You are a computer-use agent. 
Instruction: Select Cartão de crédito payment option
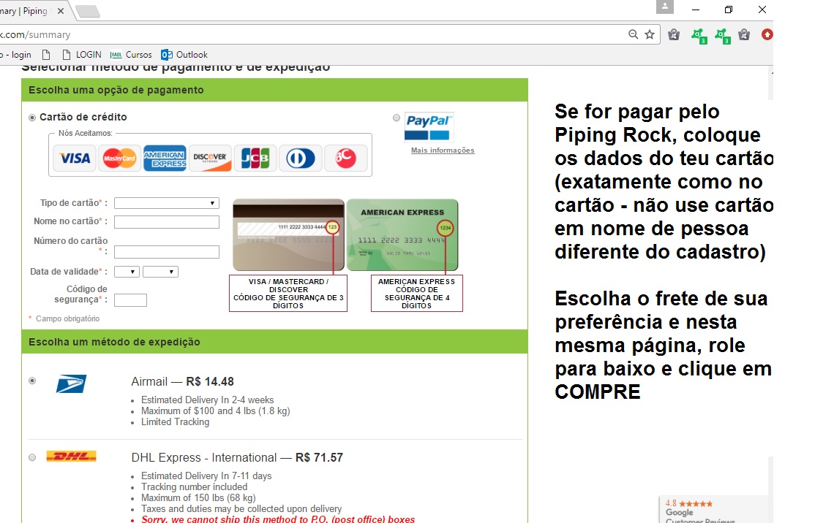coord(32,118)
